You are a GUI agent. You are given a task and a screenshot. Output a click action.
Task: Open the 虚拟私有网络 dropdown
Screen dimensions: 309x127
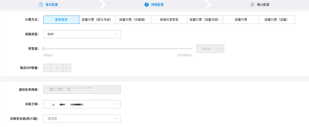[82, 90]
